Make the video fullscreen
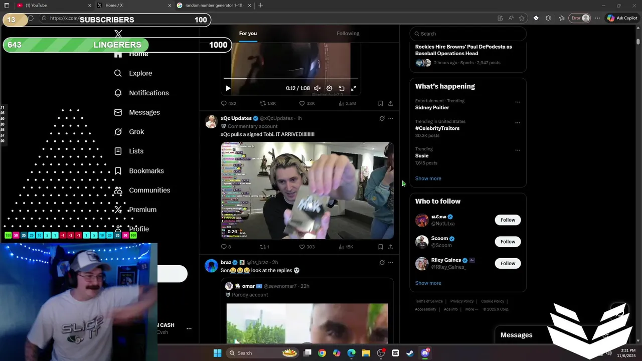Image resolution: width=642 pixels, height=361 pixels. pos(354,88)
